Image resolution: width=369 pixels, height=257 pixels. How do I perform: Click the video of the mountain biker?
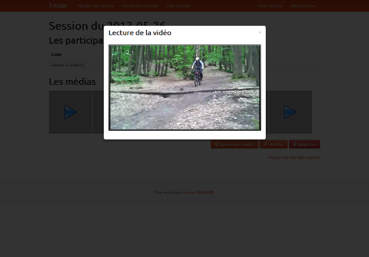click(x=184, y=88)
